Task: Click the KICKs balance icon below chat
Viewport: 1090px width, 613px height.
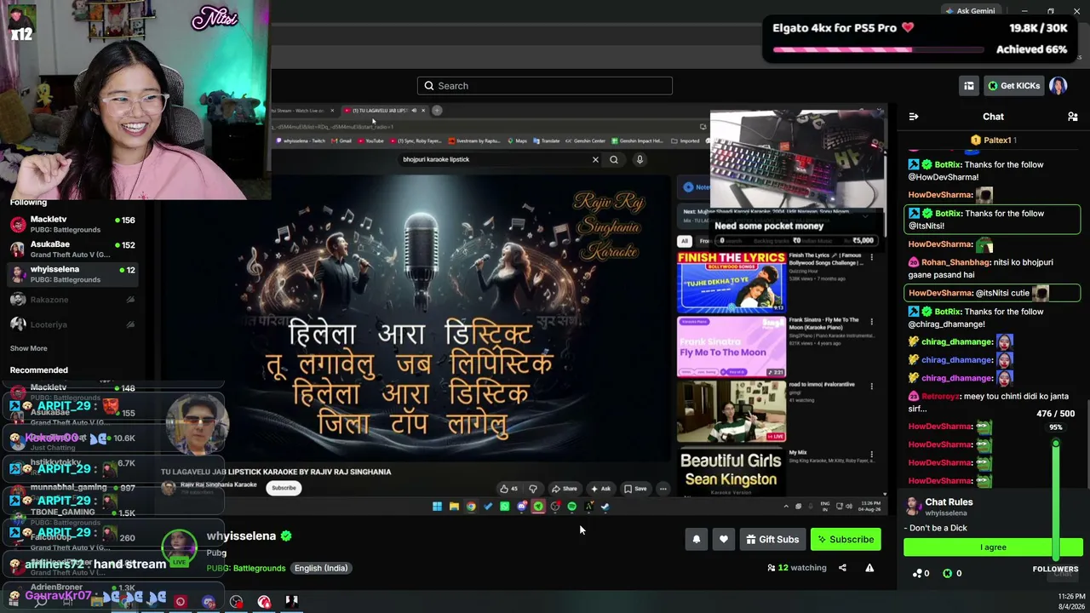Action: 947,574
